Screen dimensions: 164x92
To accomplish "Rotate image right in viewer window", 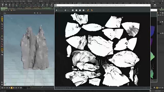I will (x=92, y=10).
